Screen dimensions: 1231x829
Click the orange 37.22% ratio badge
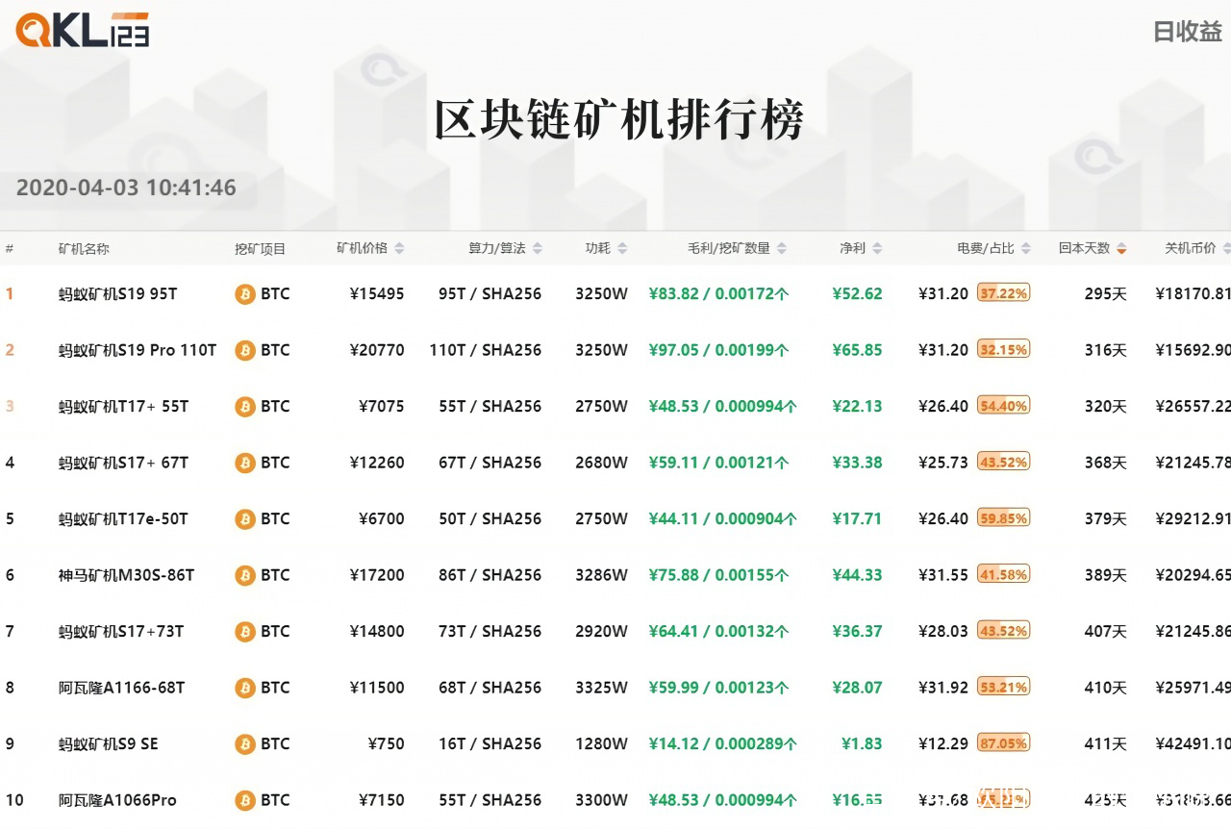pos(1004,293)
